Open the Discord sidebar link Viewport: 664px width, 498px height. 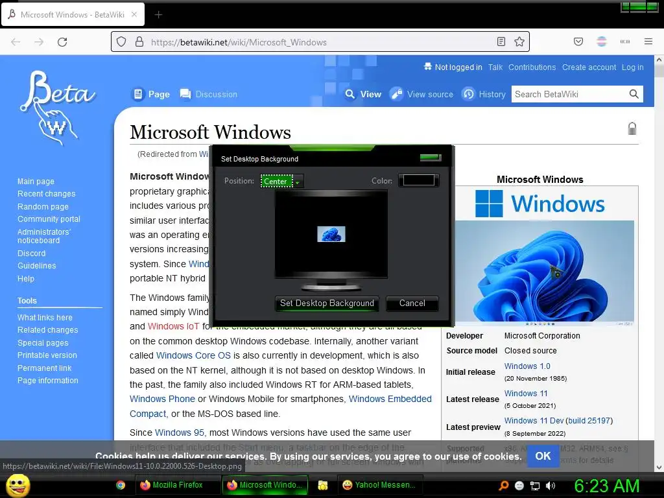coord(31,254)
